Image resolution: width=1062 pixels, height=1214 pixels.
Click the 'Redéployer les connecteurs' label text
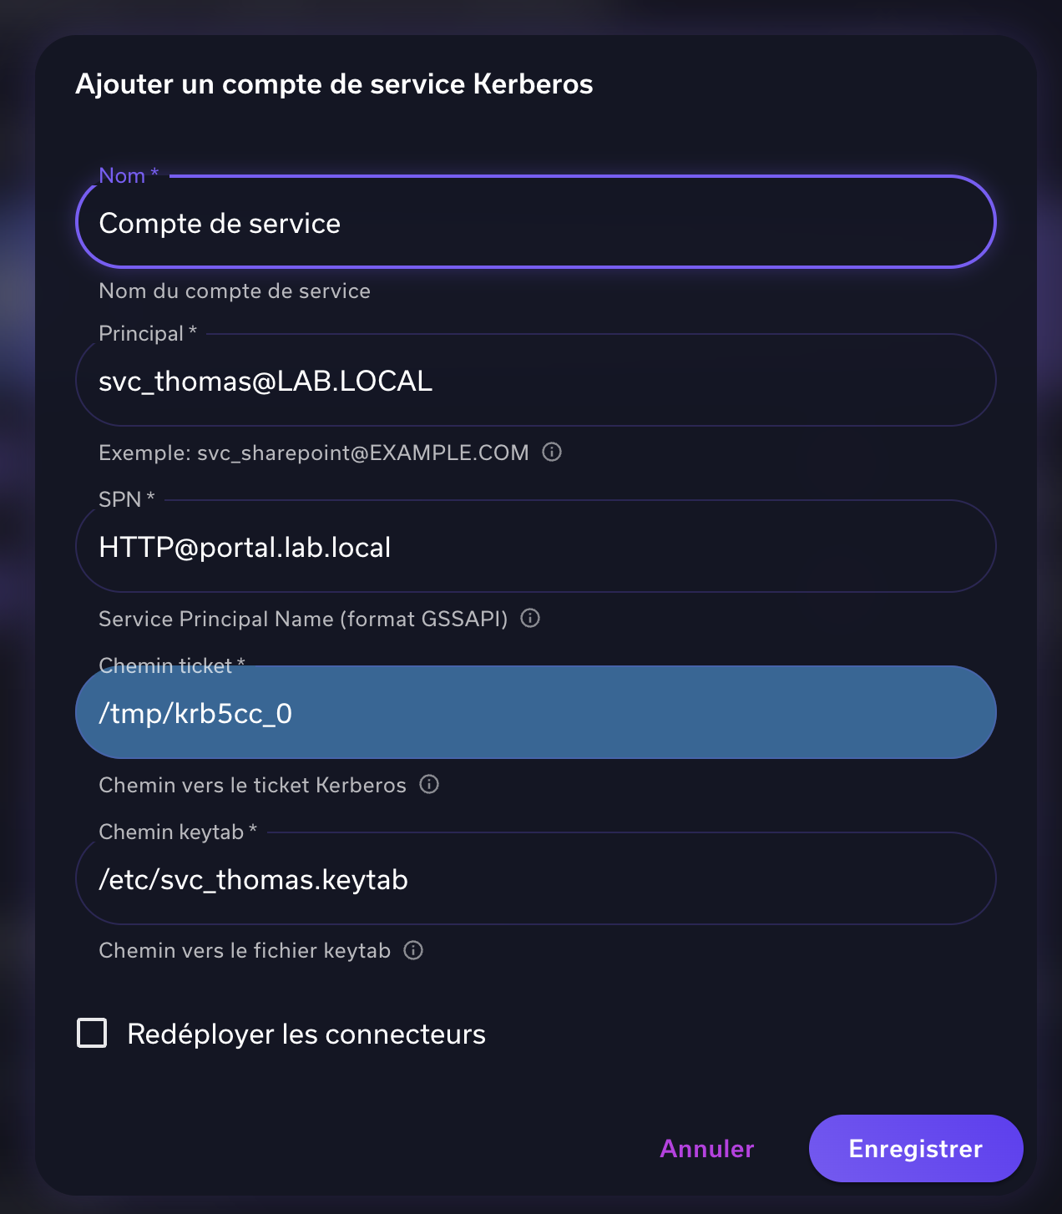click(x=306, y=1034)
